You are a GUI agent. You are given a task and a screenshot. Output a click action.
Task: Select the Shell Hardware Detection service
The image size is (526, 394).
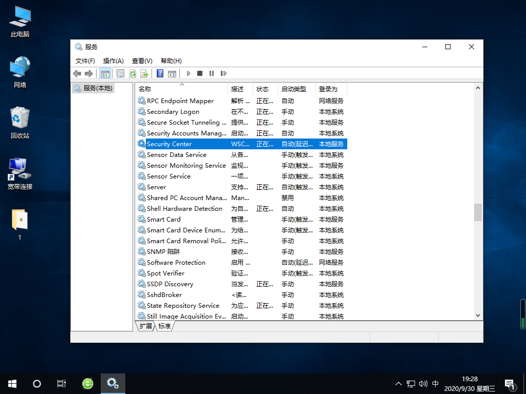click(184, 209)
